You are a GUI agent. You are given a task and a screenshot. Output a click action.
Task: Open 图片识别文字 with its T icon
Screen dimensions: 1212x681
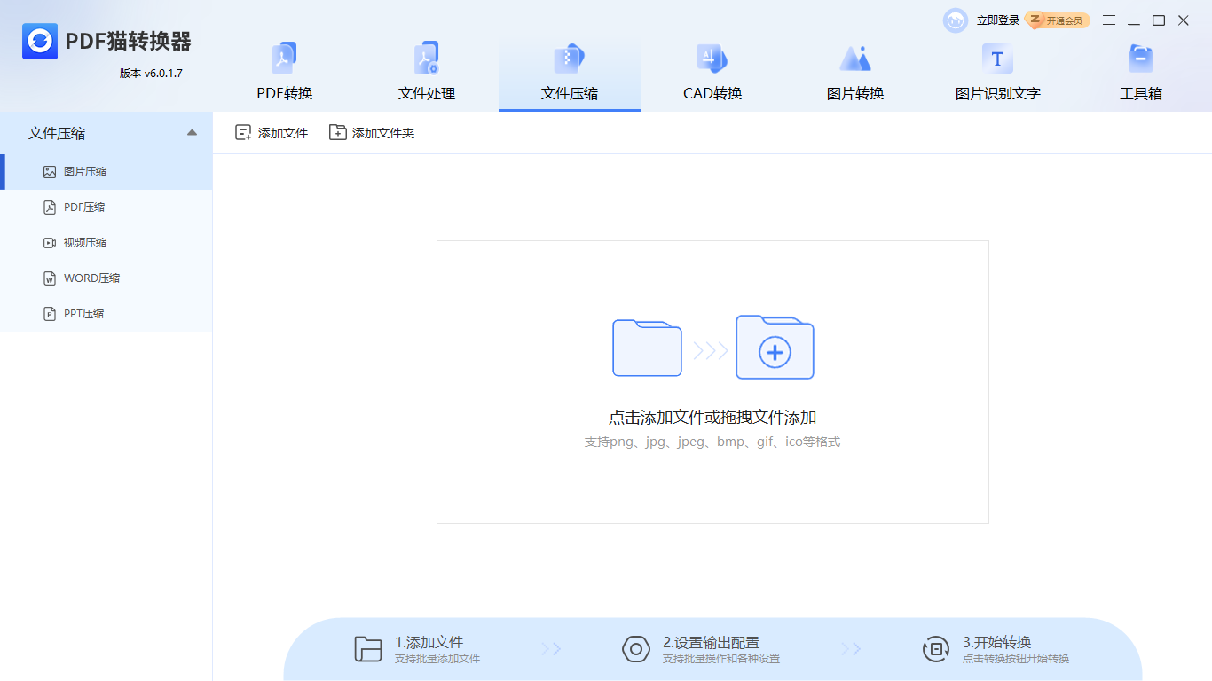tap(997, 58)
